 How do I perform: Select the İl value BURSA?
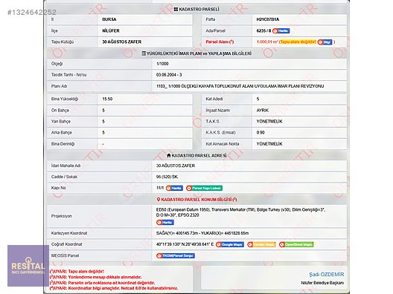[109, 19]
